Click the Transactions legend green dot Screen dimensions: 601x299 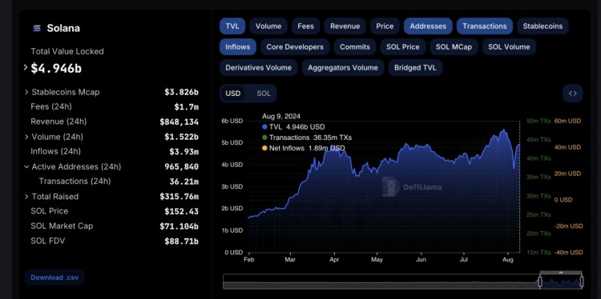[x=264, y=138]
